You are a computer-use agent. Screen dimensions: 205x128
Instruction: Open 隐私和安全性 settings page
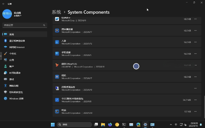click(x=16, y=92)
